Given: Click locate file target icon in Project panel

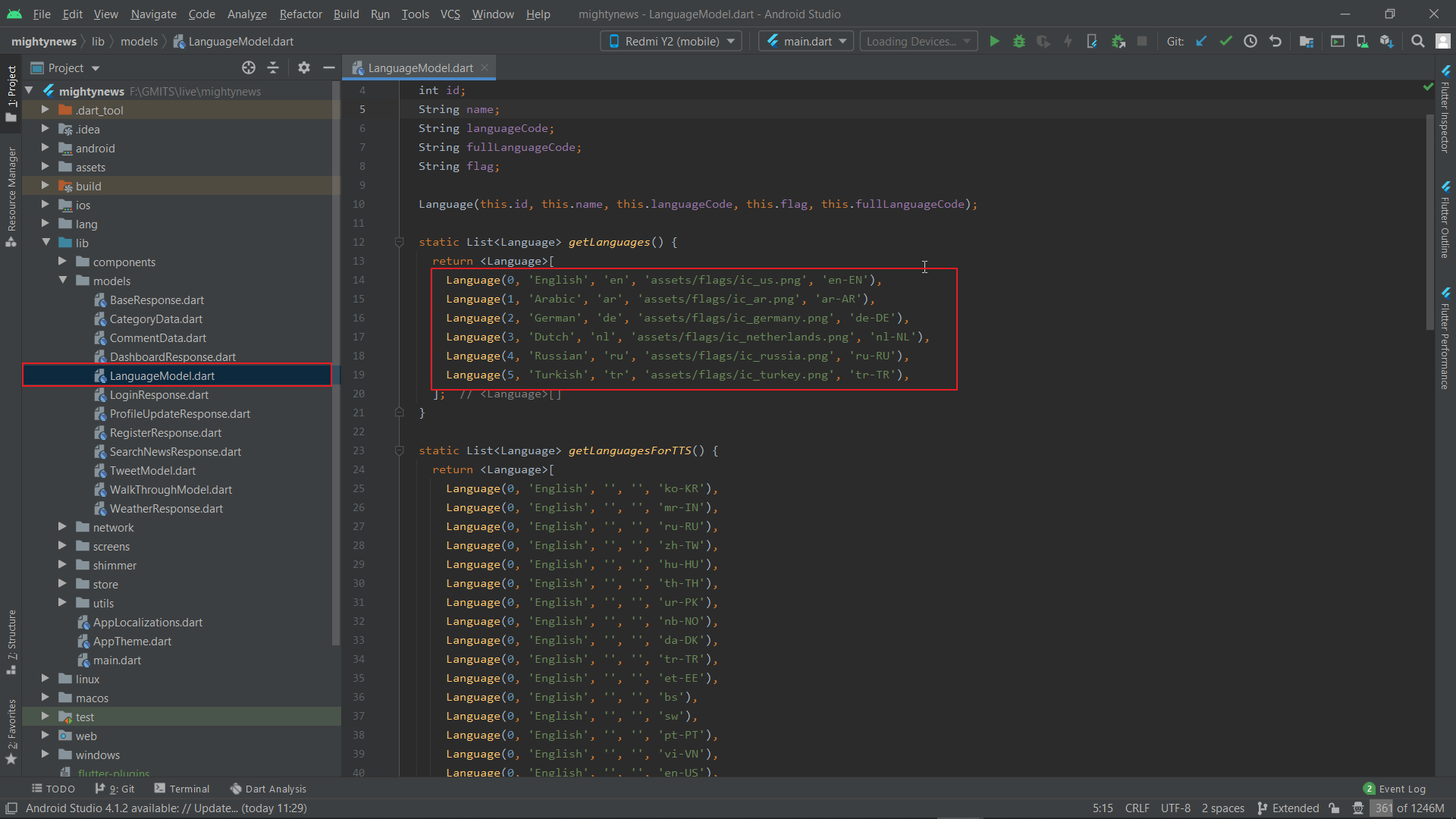Looking at the screenshot, I should tap(249, 68).
